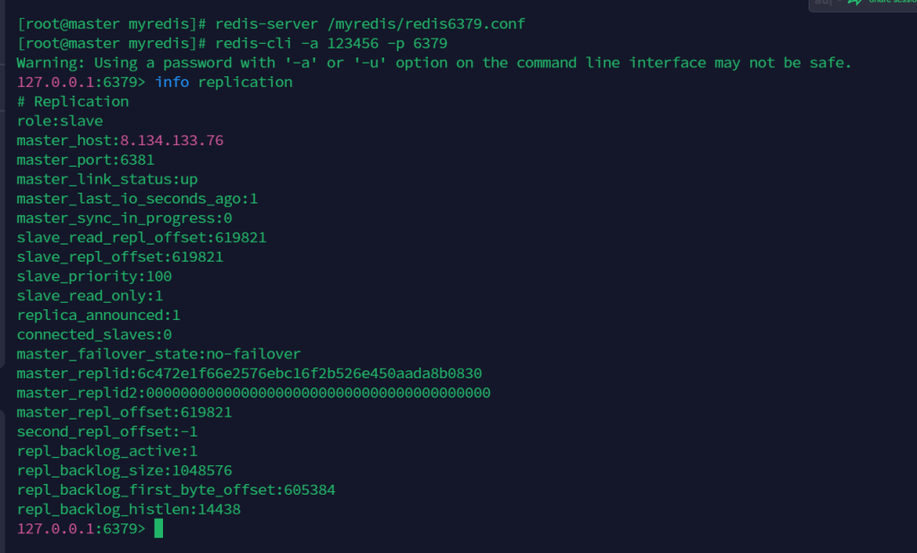Click the redis-server startup command line
The height and width of the screenshot is (553, 917).
(x=270, y=23)
